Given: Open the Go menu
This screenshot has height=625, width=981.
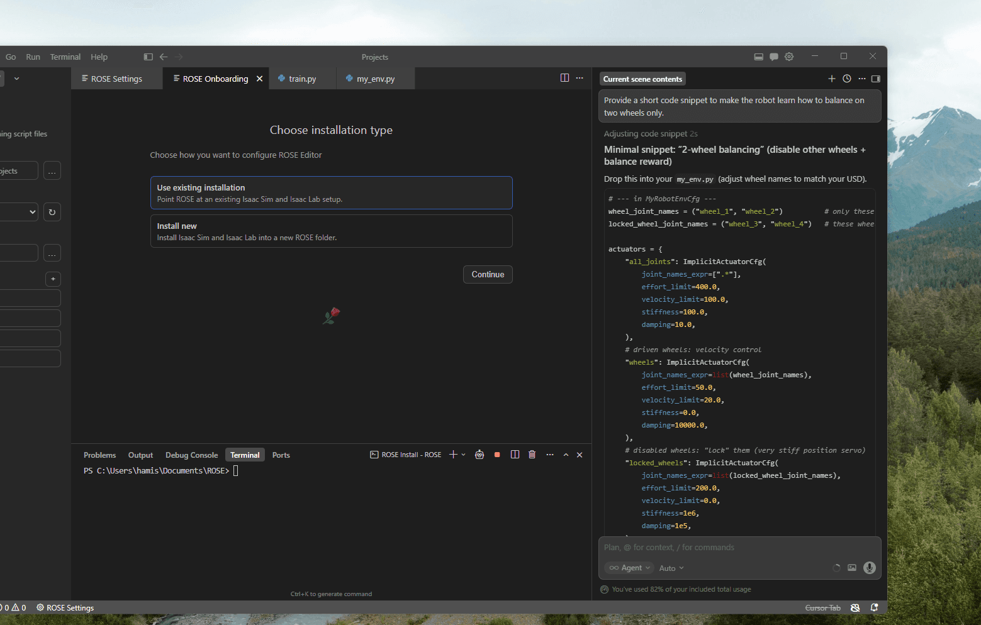Looking at the screenshot, I should coord(11,57).
